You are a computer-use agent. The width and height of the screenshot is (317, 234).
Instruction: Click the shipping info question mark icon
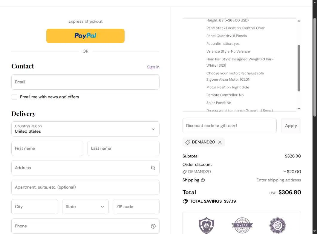point(203,180)
